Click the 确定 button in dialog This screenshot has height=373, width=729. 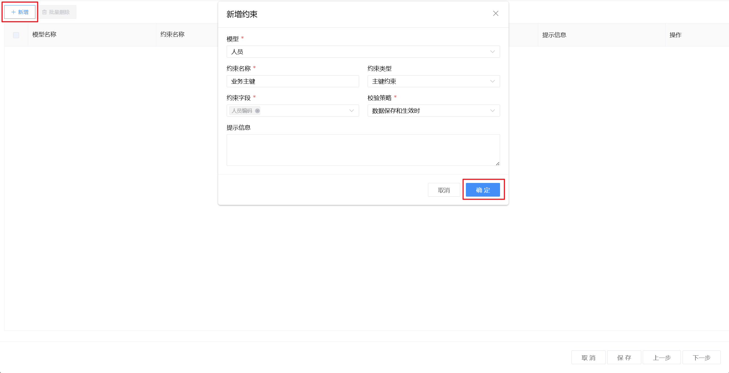(x=483, y=190)
